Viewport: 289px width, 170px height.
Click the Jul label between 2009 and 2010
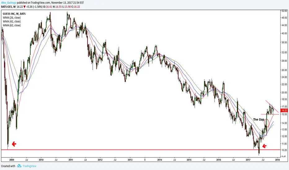(x=27, y=160)
